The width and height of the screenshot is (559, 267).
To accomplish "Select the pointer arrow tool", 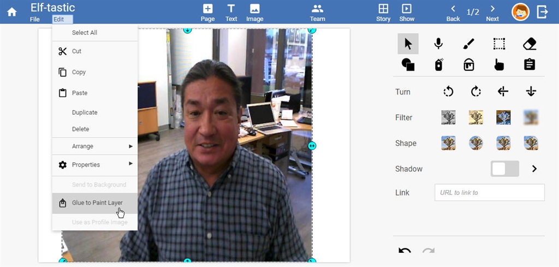I will tap(408, 44).
